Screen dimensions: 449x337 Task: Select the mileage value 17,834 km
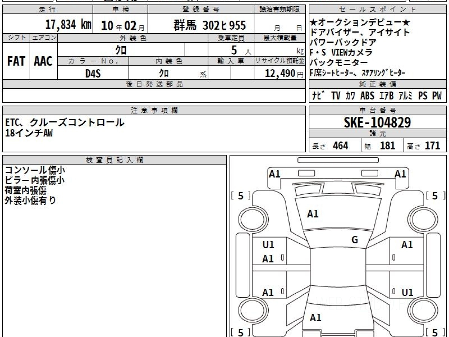point(68,25)
